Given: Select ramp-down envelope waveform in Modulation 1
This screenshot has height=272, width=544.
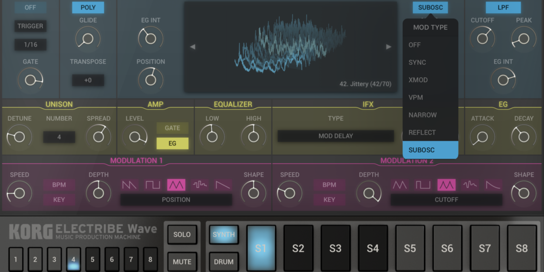Looking at the screenshot, I should coord(223,185).
